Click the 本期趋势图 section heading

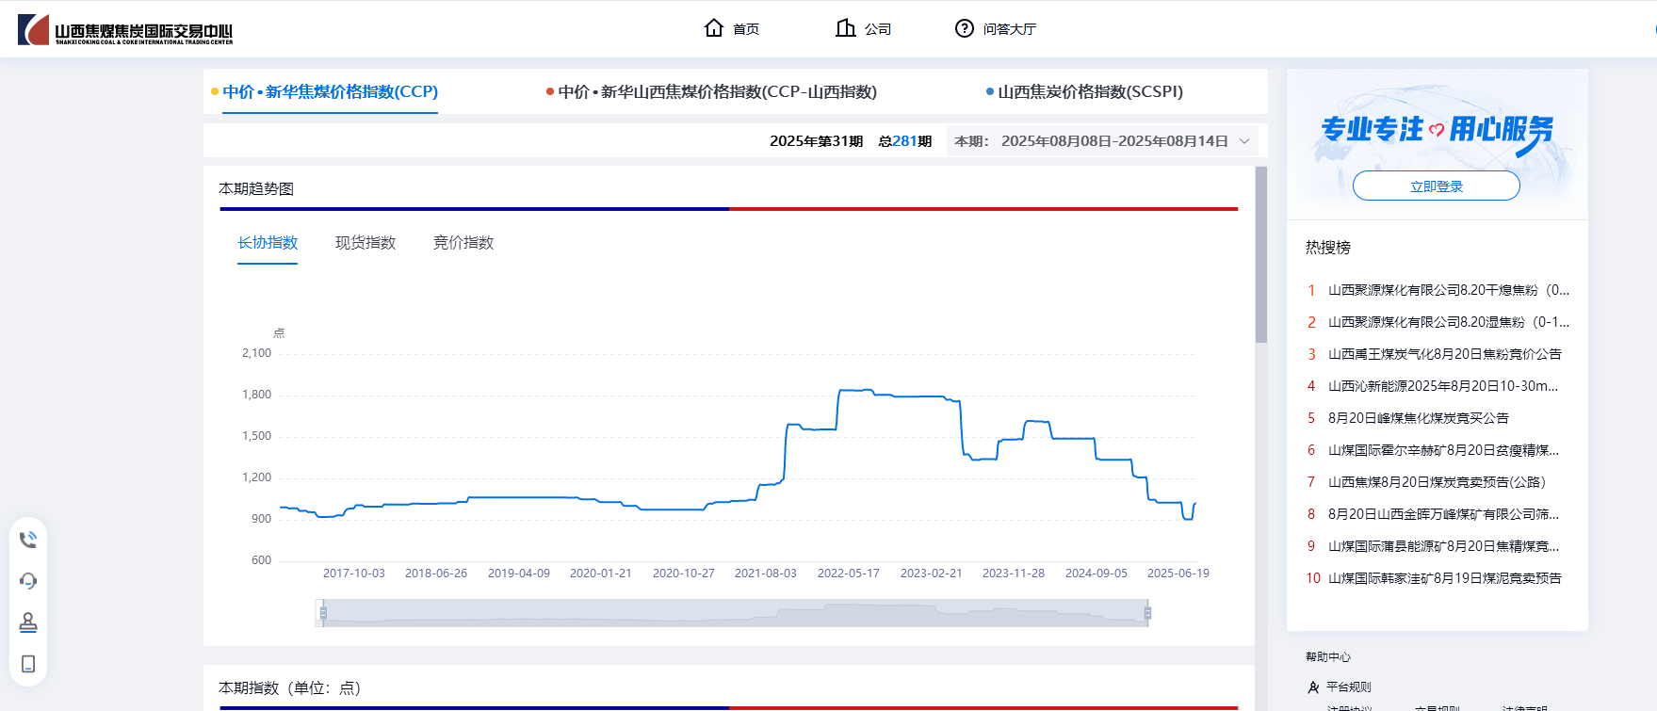click(x=256, y=189)
